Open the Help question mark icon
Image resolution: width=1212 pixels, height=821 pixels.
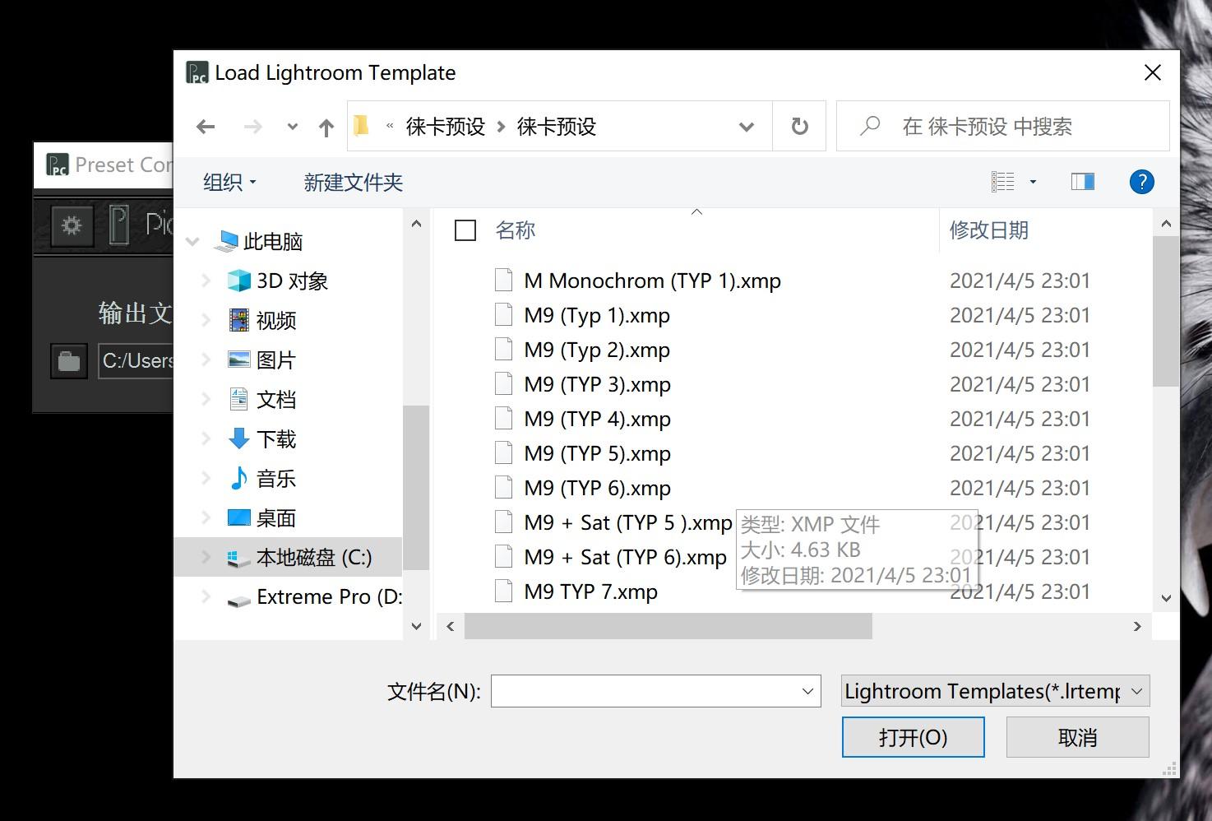pos(1141,182)
